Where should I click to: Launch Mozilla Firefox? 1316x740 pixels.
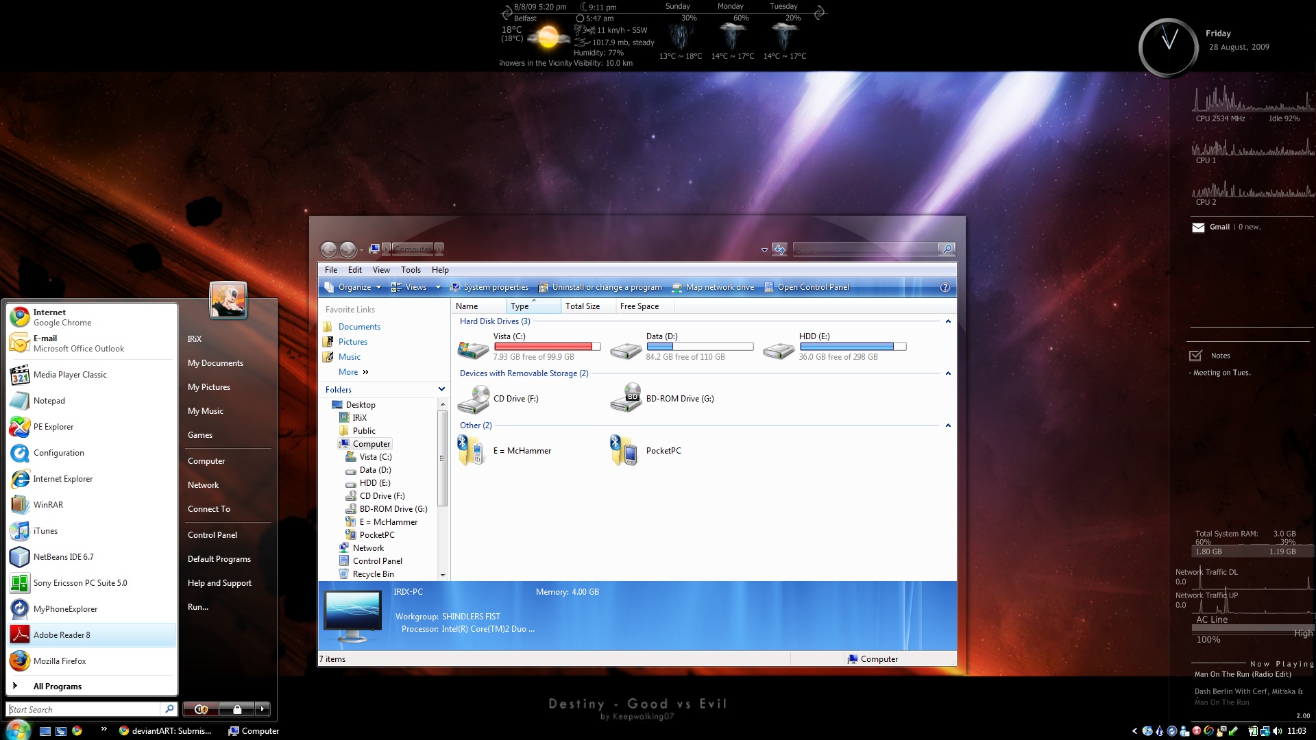[x=92, y=661]
